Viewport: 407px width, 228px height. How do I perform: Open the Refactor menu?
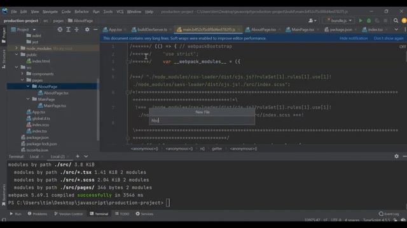coord(81,11)
